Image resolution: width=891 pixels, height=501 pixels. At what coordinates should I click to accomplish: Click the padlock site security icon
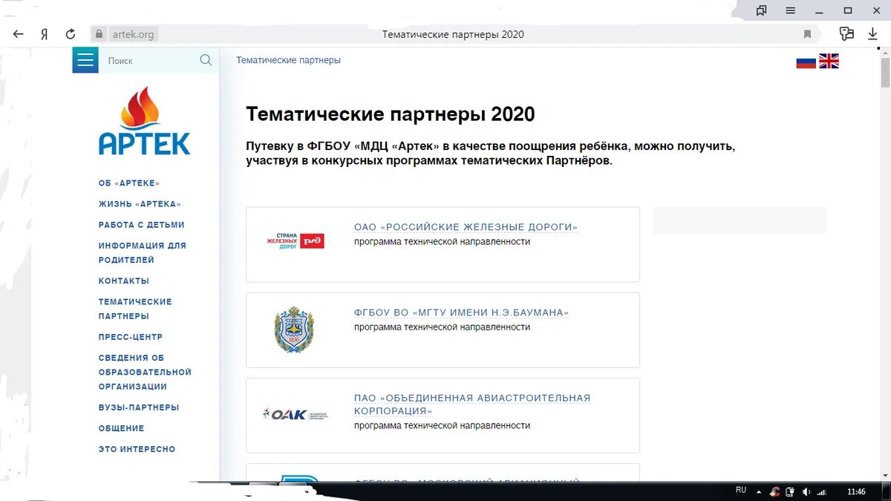point(99,34)
